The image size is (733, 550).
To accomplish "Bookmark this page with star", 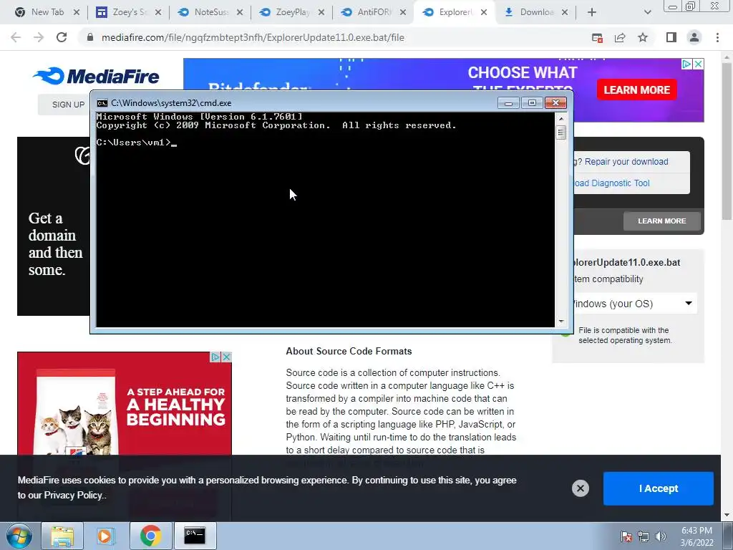I will [643, 37].
